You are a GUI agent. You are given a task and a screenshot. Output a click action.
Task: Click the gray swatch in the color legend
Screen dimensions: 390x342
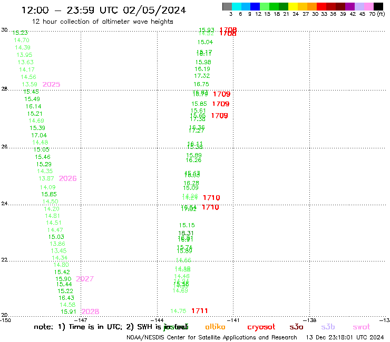pyautogui.click(x=227, y=6)
